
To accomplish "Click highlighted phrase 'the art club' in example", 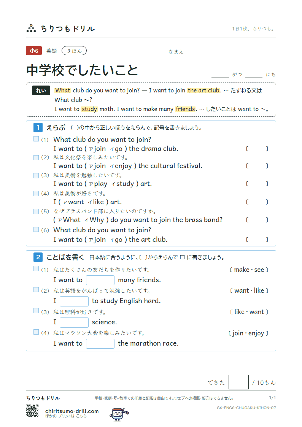I will tap(203, 90).
